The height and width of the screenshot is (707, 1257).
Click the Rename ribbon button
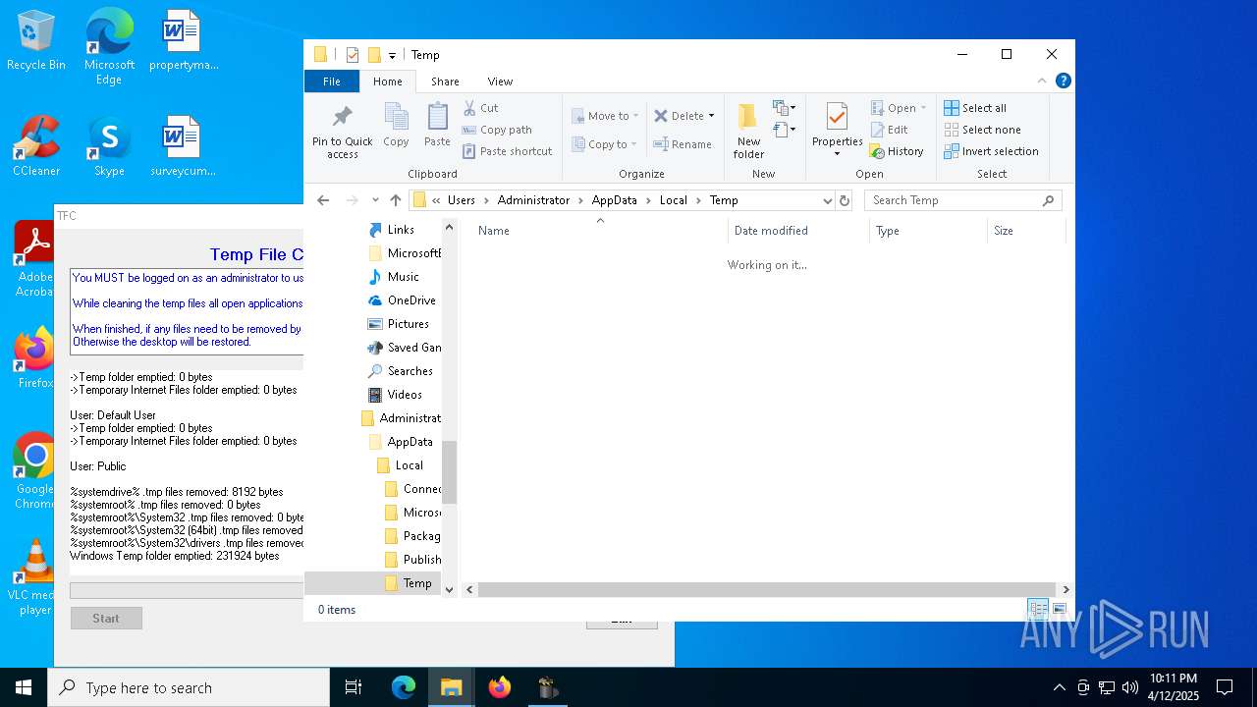tap(683, 144)
